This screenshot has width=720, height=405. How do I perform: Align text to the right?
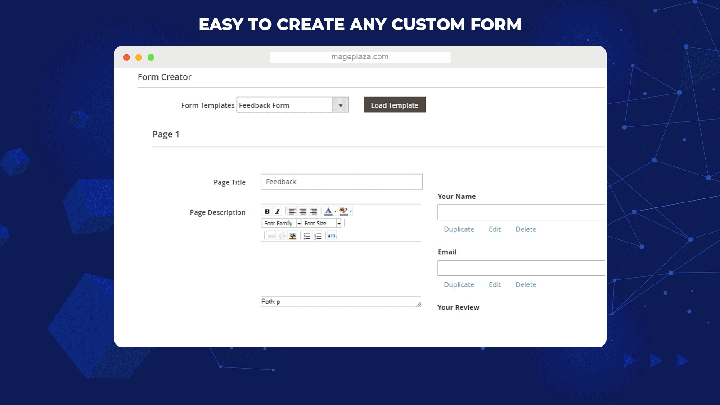[x=313, y=211]
